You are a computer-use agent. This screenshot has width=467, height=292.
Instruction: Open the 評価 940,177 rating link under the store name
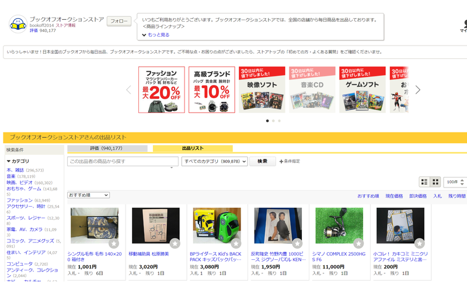(x=43, y=30)
